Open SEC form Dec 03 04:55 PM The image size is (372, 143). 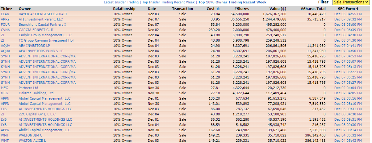(x=348, y=14)
